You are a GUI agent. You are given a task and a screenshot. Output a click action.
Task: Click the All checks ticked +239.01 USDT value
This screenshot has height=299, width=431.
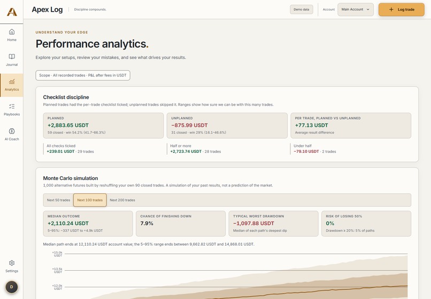coord(60,151)
